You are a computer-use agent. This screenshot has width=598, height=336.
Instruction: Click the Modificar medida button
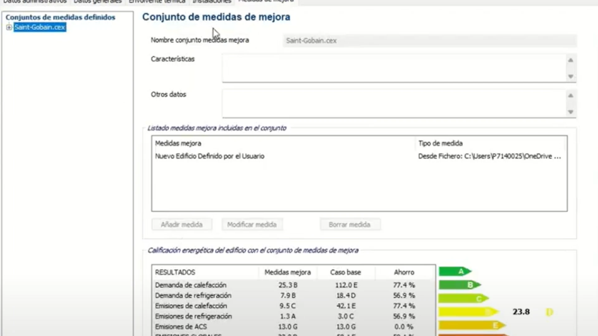pos(252,225)
